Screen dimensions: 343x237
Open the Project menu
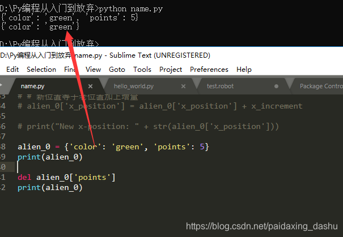[171, 70]
